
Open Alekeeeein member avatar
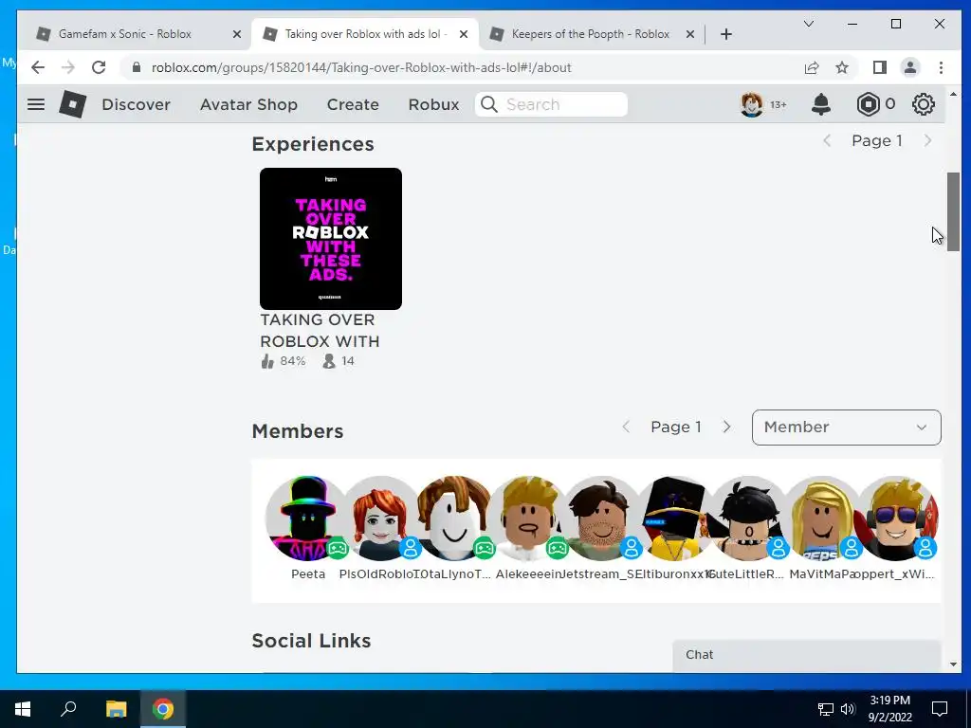(x=527, y=519)
